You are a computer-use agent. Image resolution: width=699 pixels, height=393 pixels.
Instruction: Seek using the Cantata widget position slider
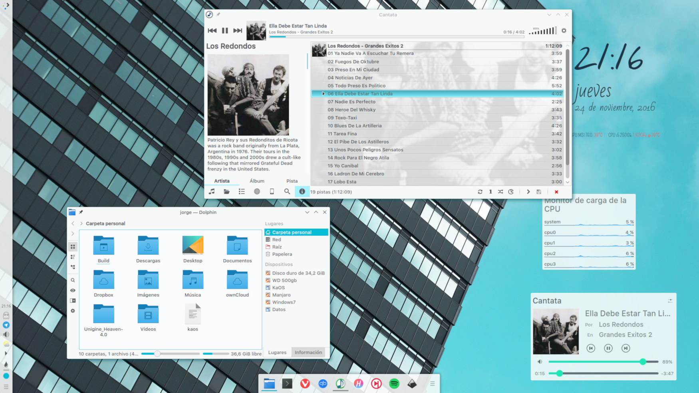click(603, 373)
